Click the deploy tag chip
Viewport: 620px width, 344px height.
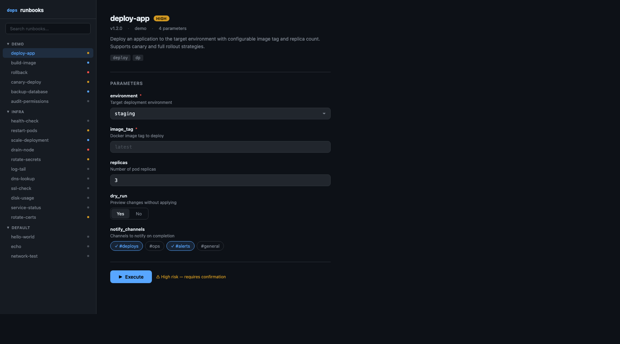[x=120, y=58]
